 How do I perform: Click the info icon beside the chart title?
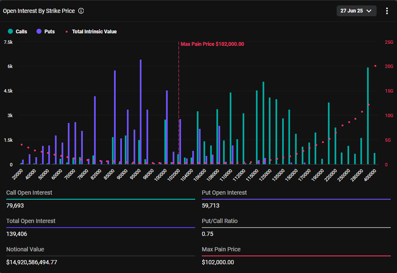(81, 11)
